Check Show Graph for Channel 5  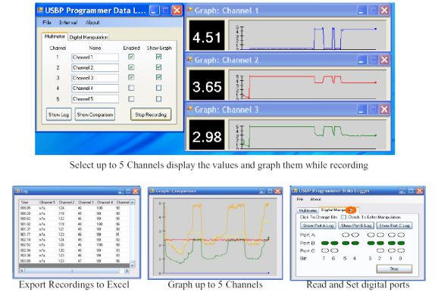click(158, 99)
